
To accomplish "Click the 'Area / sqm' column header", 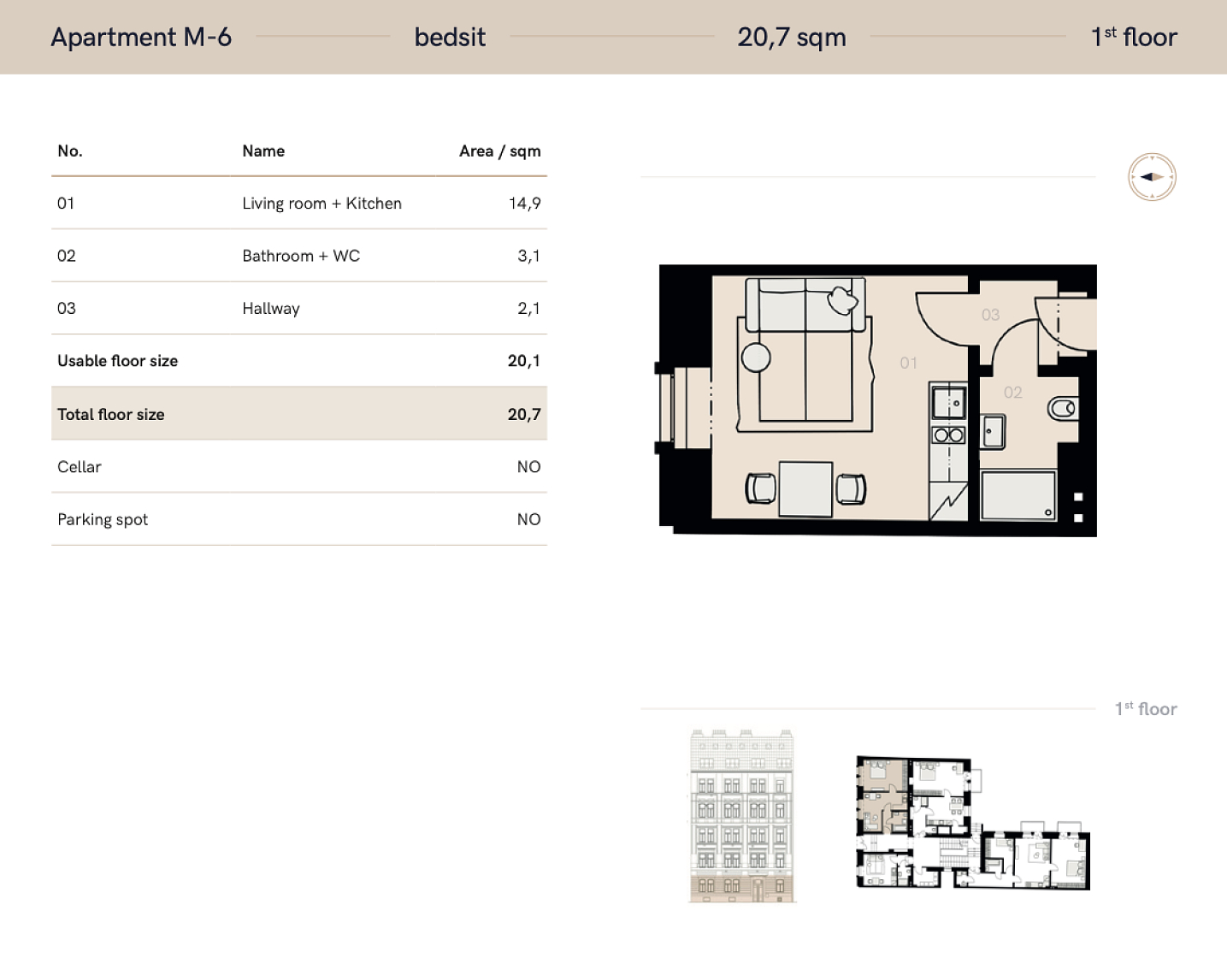I will (500, 151).
